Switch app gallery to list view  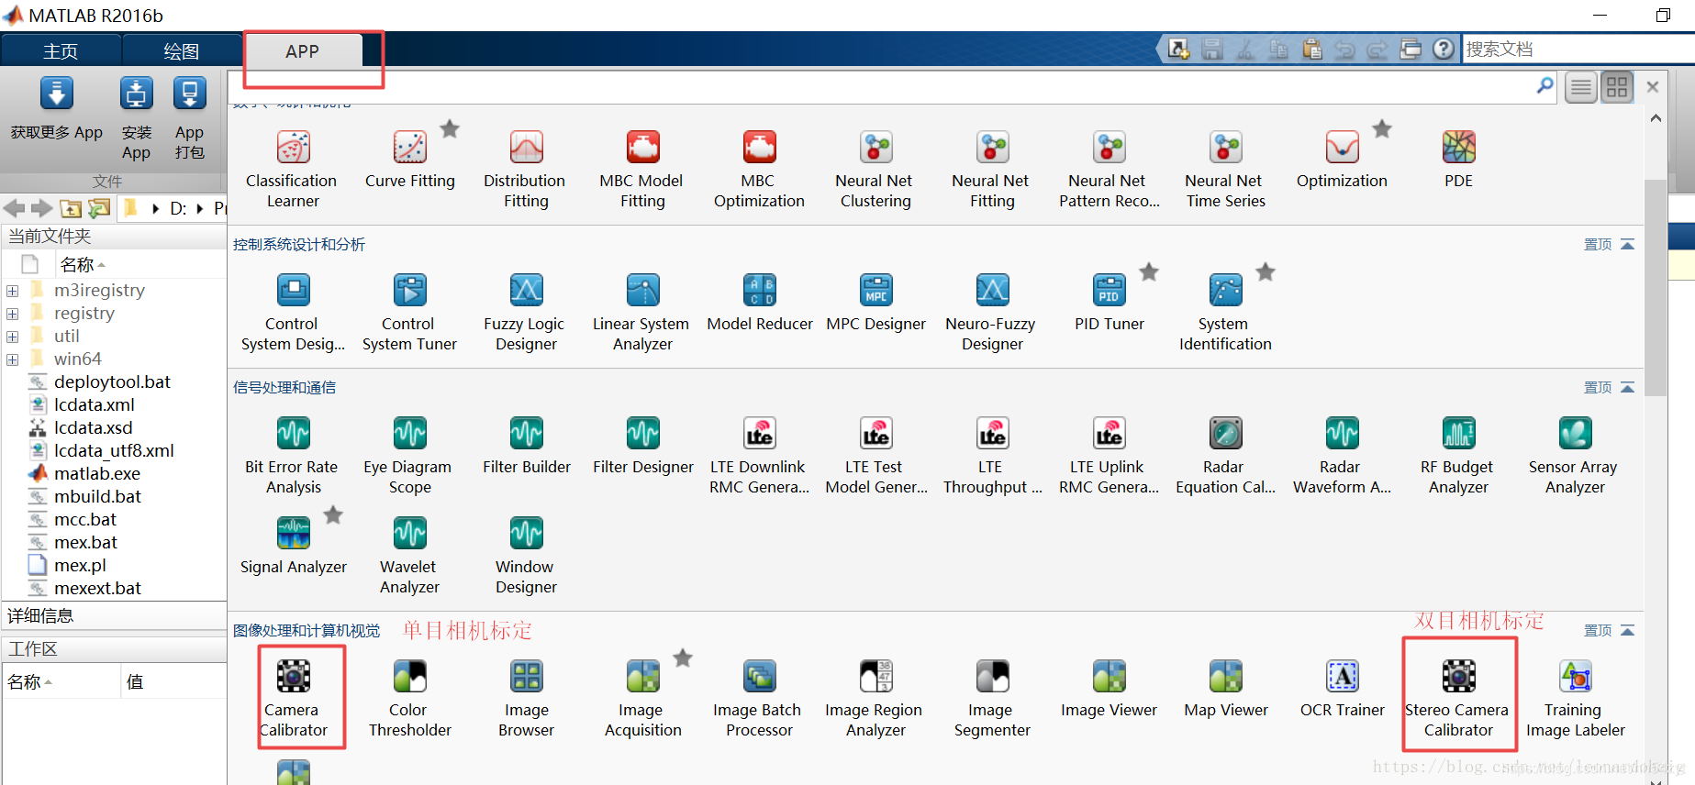pyautogui.click(x=1581, y=87)
